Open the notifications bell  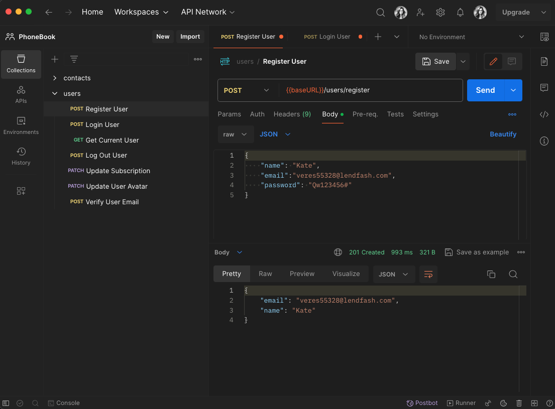click(x=460, y=13)
